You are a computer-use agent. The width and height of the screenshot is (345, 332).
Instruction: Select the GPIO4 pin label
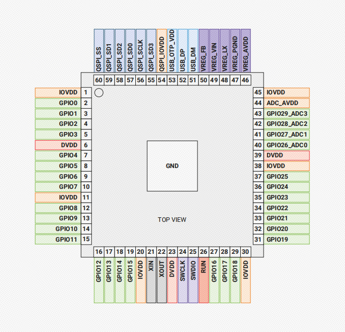[58, 155]
